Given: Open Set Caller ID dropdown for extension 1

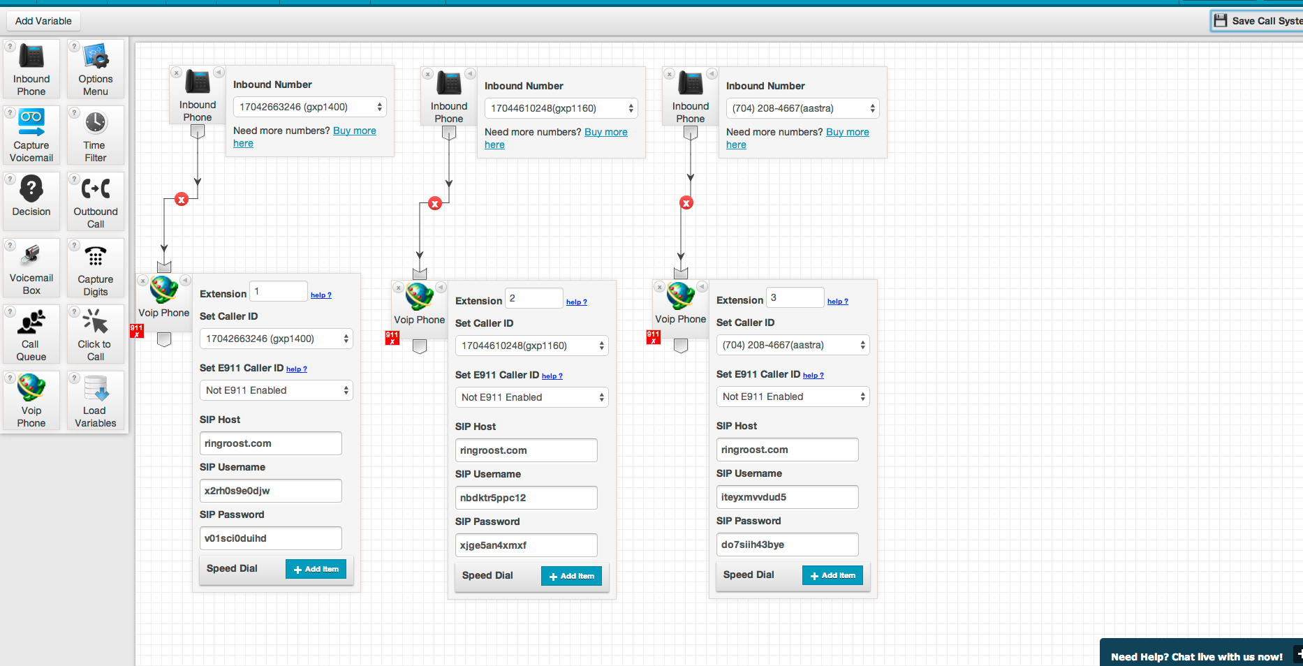Looking at the screenshot, I should (x=277, y=339).
